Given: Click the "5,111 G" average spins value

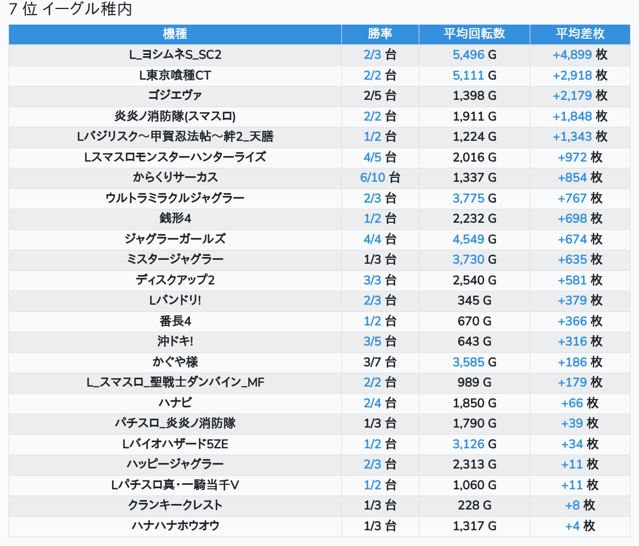Looking at the screenshot, I should tap(474, 76).
